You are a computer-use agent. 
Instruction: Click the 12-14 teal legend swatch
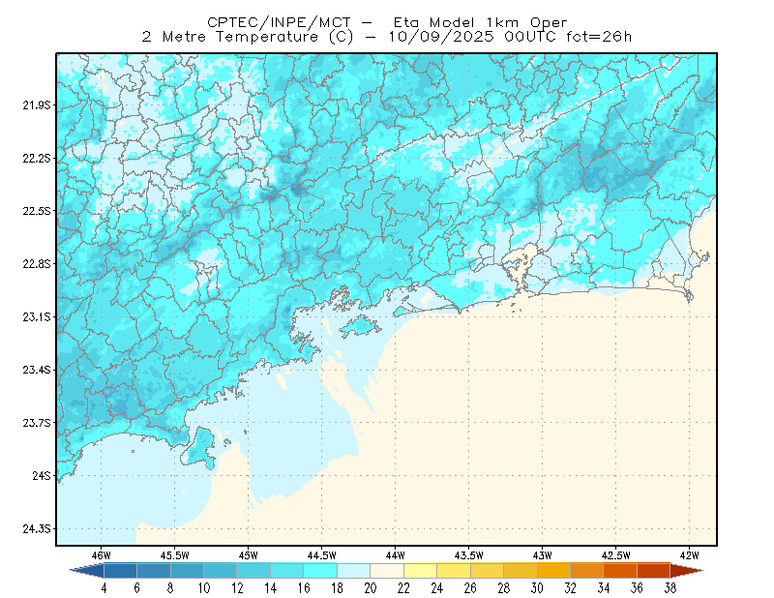coord(253,570)
